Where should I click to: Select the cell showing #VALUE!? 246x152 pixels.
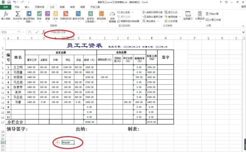[x=68, y=142]
